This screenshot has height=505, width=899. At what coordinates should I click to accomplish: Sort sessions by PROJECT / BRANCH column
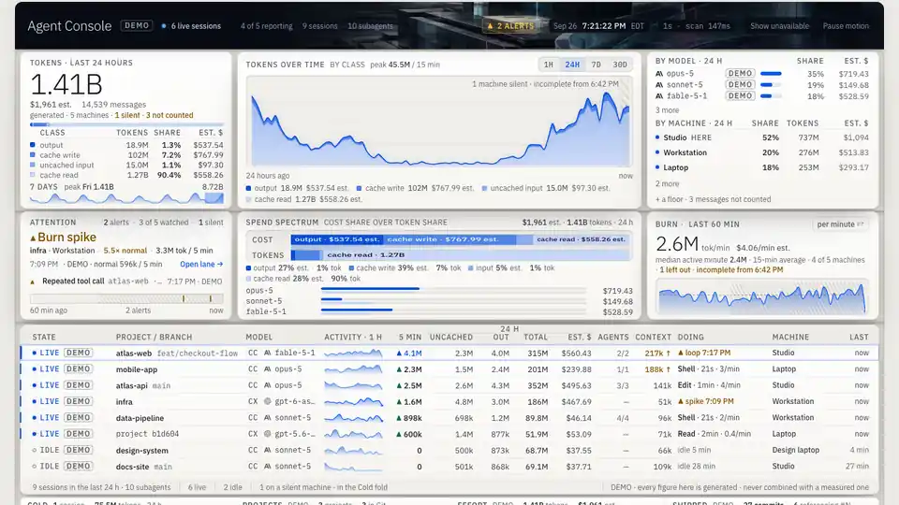point(154,338)
